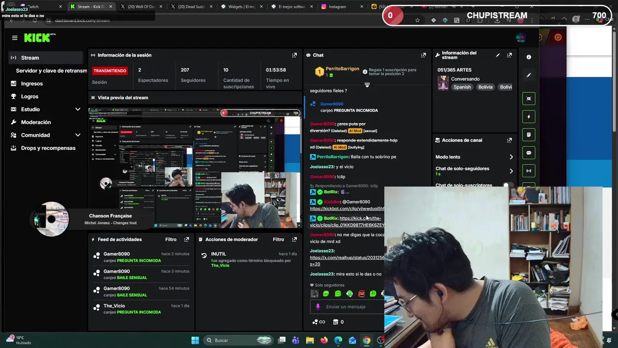The height and width of the screenshot is (348, 618).
Task: Pop out Acciones de moderador panel
Action: 295,239
